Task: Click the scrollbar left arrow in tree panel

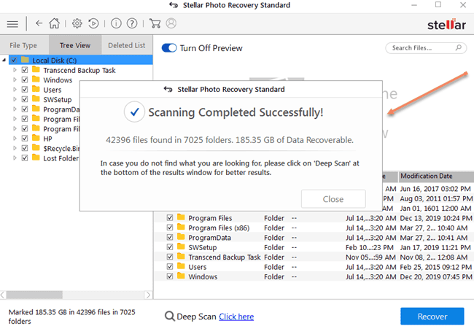Action: click(3, 295)
